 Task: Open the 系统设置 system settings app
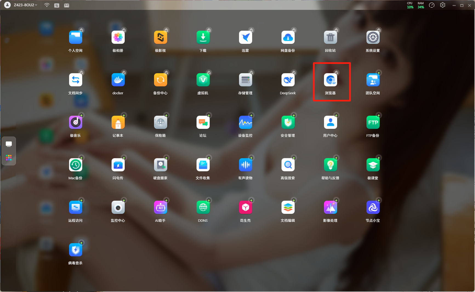click(373, 37)
